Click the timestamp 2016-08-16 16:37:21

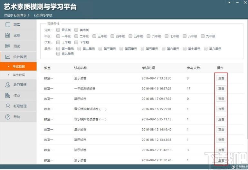click(157, 89)
